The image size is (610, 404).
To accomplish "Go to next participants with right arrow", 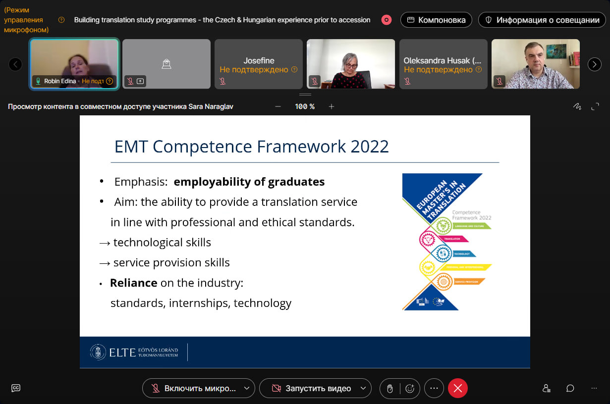I will [594, 64].
